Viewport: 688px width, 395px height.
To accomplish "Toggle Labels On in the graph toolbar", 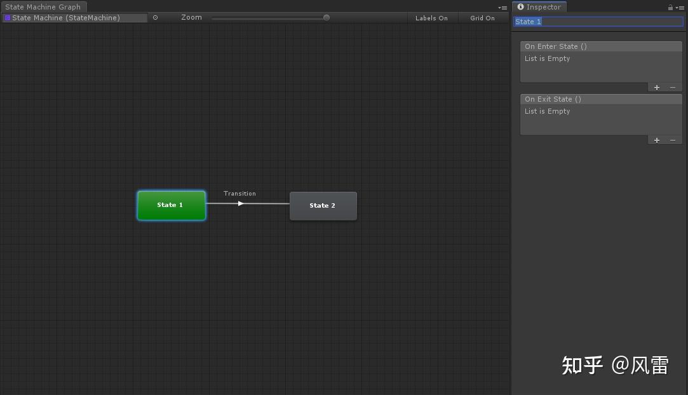I will (432, 18).
